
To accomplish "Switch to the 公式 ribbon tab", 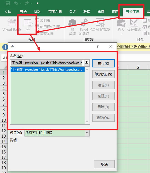I will [73, 12].
